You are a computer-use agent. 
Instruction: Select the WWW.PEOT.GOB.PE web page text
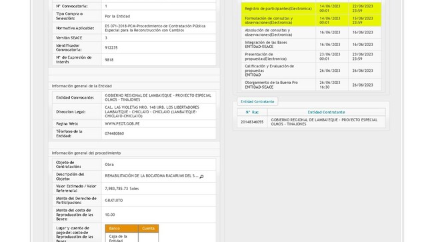(122, 124)
